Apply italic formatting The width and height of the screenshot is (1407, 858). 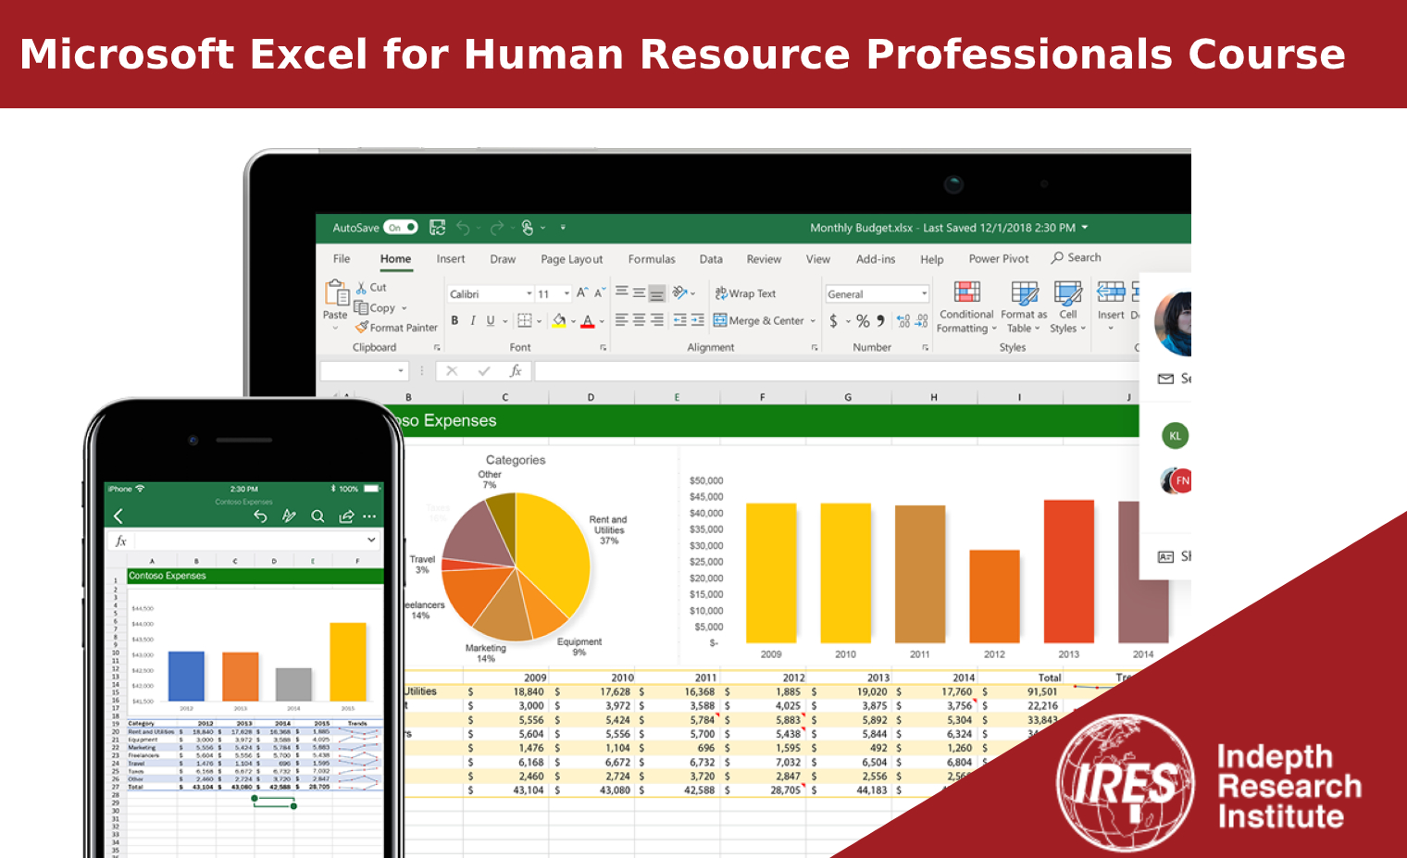(473, 320)
